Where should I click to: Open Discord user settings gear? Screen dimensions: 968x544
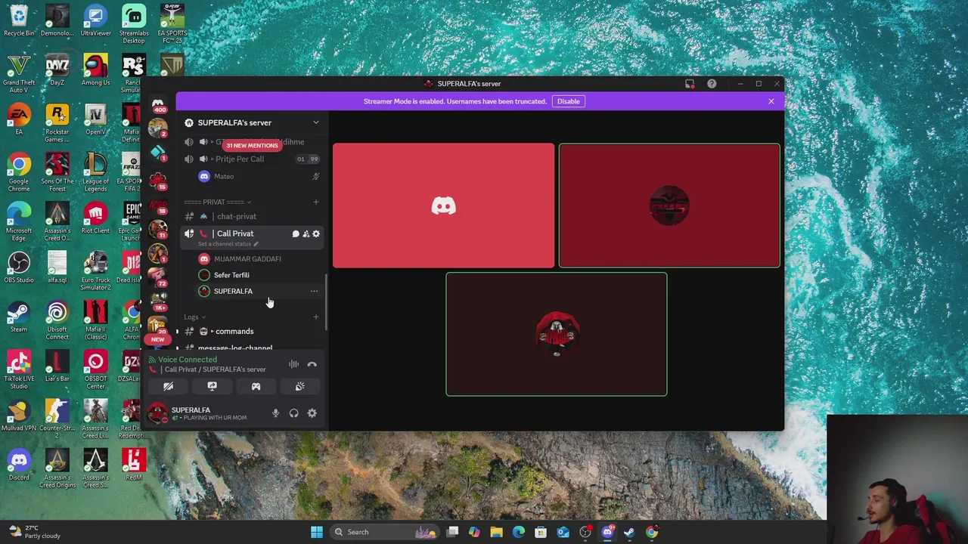tap(312, 413)
